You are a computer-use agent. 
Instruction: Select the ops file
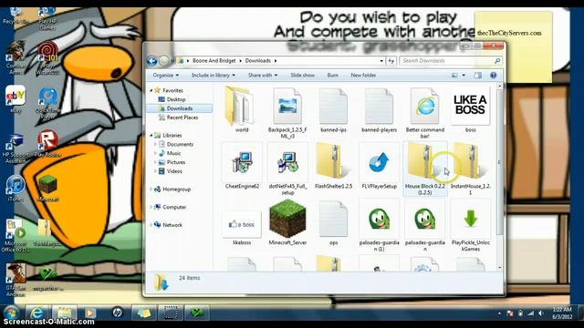(x=333, y=223)
